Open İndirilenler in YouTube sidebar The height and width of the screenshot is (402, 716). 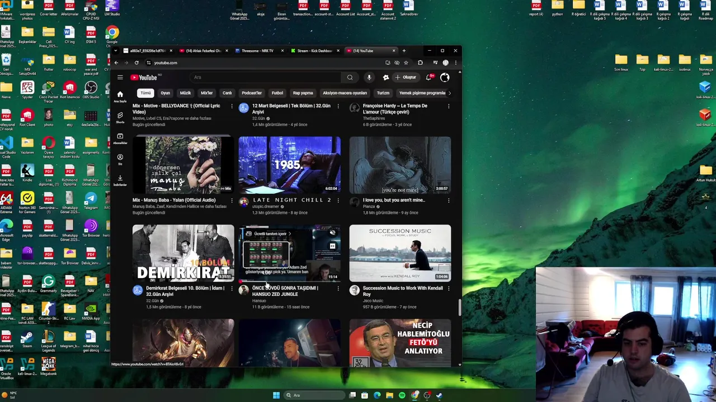[120, 180]
